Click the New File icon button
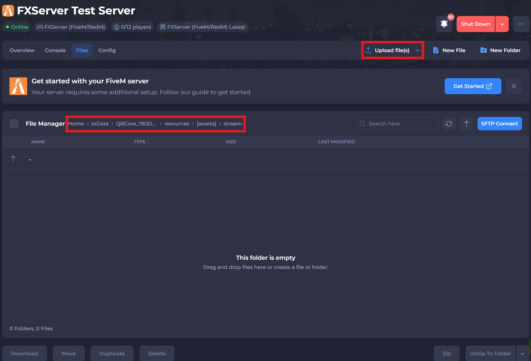 click(x=436, y=50)
